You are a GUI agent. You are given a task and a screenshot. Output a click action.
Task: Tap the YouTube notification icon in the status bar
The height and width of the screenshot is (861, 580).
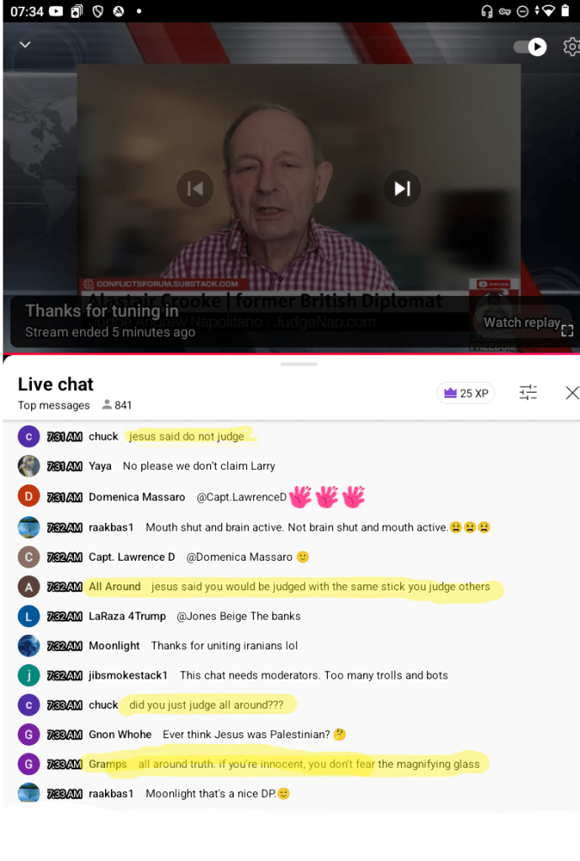pyautogui.click(x=56, y=11)
